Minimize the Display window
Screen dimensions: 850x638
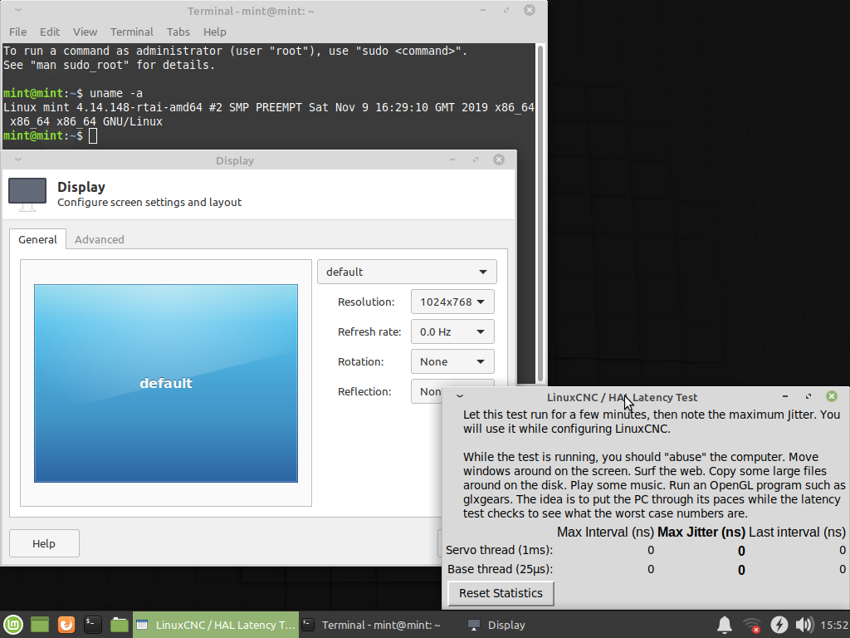click(x=452, y=159)
